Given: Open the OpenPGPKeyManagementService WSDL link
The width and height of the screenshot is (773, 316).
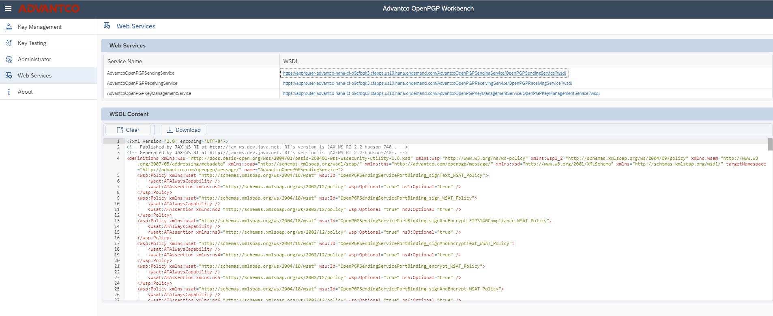Looking at the screenshot, I should click(441, 93).
